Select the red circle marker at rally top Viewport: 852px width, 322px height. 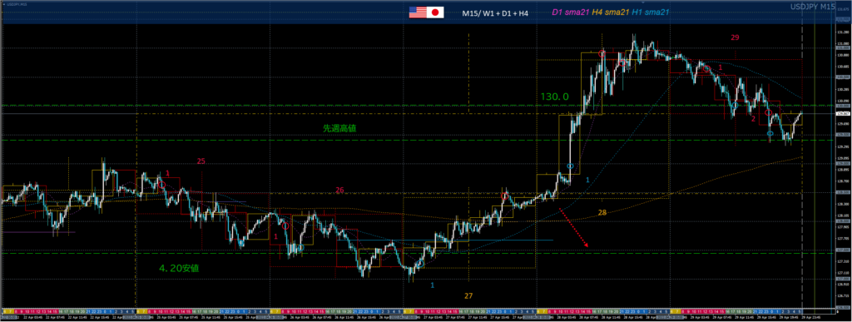click(x=602, y=53)
